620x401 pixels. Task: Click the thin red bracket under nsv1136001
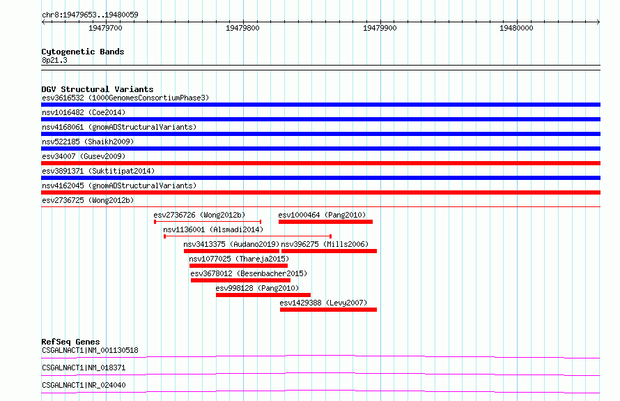[247, 236]
